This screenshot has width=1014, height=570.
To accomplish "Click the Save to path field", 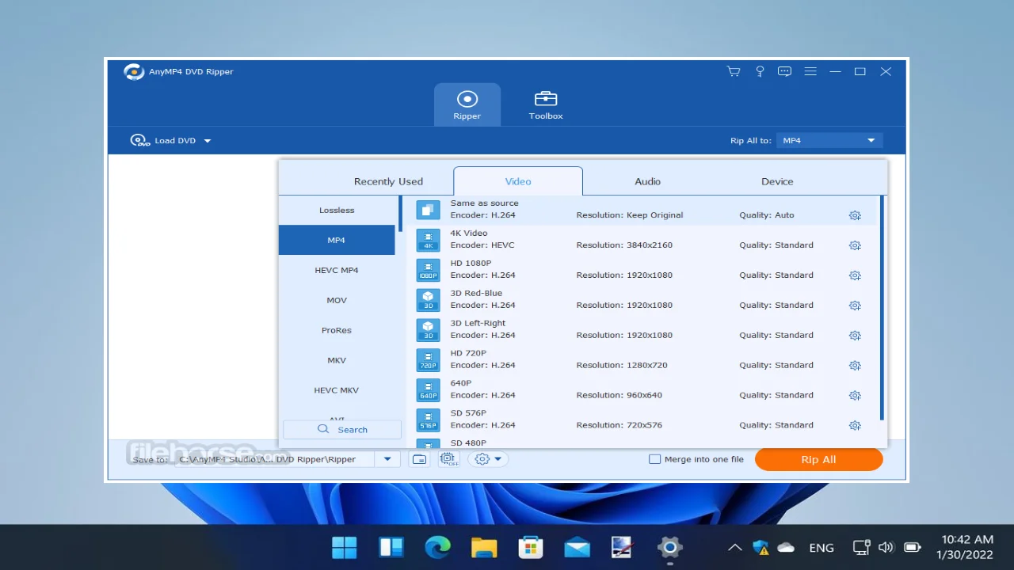I will (x=275, y=459).
